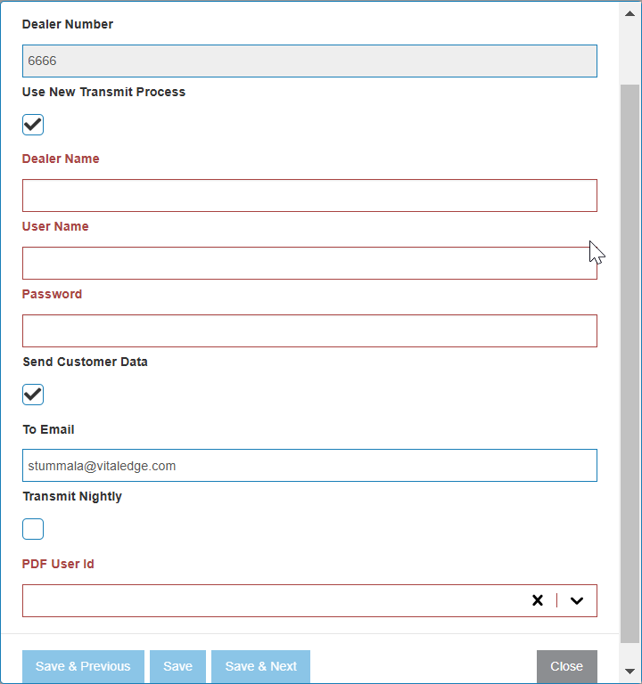Click the PDF User Id label
The height and width of the screenshot is (684, 642).
coord(58,564)
